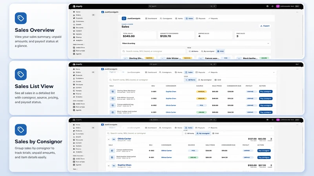Click the Shopify top search bar in Sales Overview screenshot
314x176 pixels.
pyautogui.click(x=182, y=6)
